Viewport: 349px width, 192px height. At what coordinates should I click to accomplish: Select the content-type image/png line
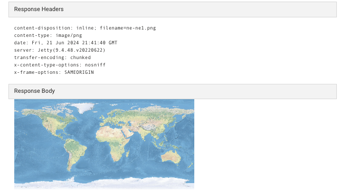48,35
